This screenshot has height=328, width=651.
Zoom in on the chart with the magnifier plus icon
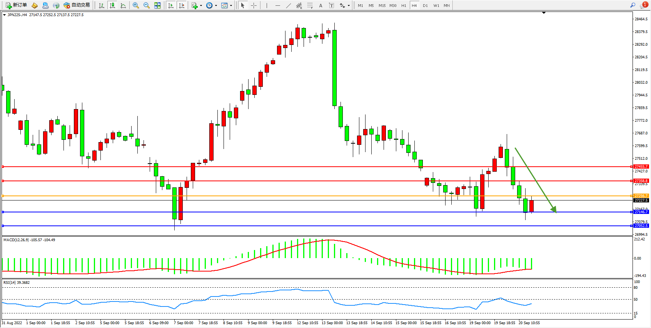click(136, 5)
